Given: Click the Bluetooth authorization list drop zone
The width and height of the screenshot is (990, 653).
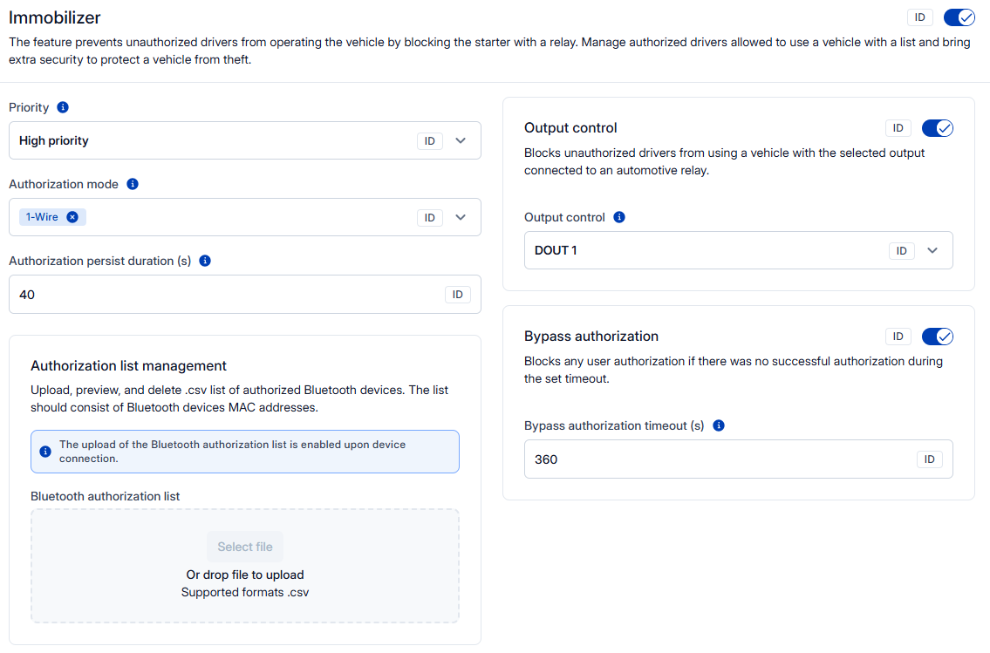Looking at the screenshot, I should tap(244, 602).
